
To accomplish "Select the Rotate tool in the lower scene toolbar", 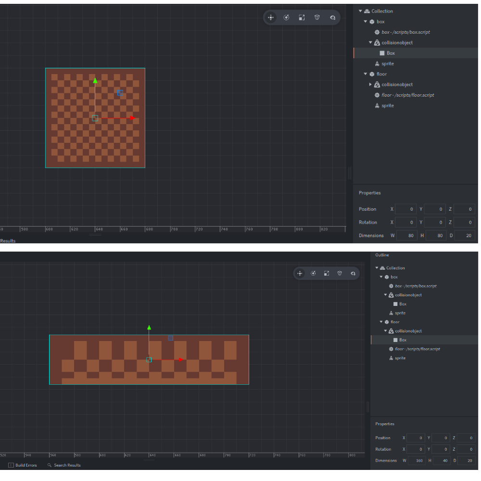I will pos(313,273).
